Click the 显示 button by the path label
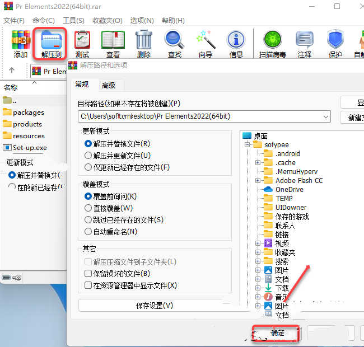This screenshot has height=347, width=364. coord(352,102)
